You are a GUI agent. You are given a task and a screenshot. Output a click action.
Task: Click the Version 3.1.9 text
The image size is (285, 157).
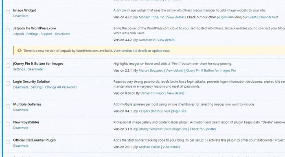[123, 129]
